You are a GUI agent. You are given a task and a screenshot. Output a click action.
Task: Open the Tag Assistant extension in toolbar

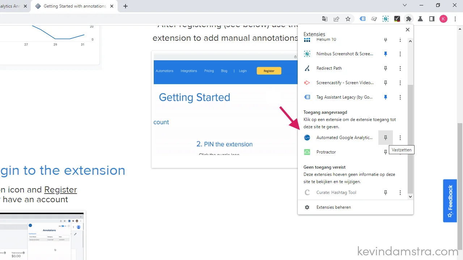coord(362,19)
